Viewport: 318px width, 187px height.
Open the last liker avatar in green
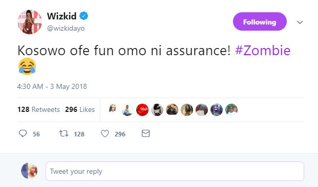231,110
